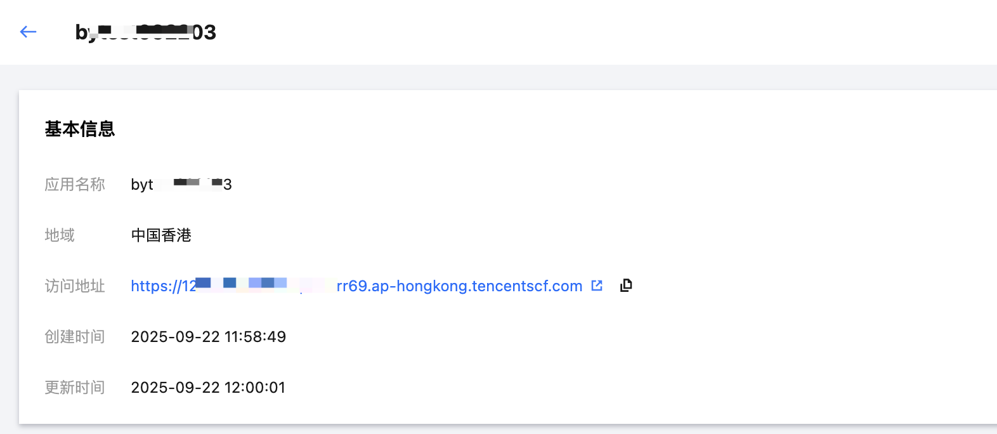Click the 访问地址 field label
The height and width of the screenshot is (434, 997).
[75, 286]
